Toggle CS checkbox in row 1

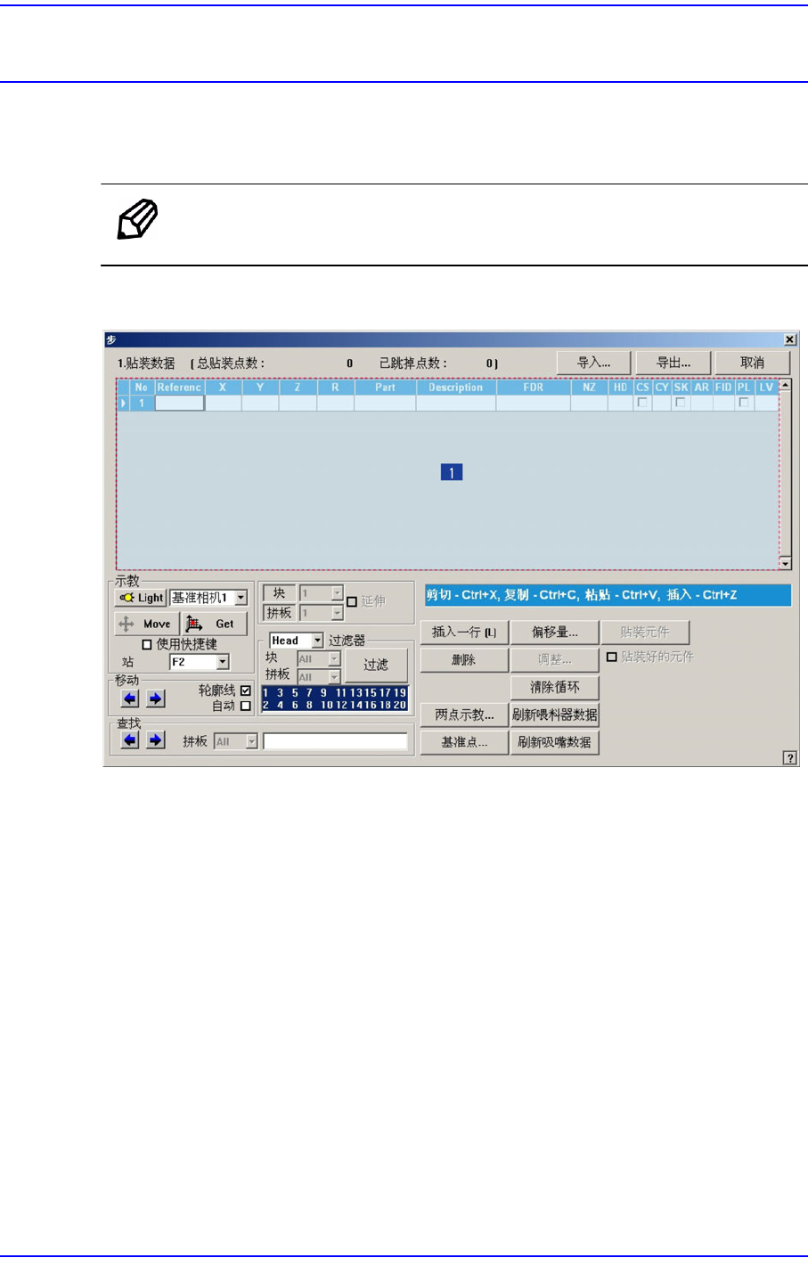tap(642, 403)
